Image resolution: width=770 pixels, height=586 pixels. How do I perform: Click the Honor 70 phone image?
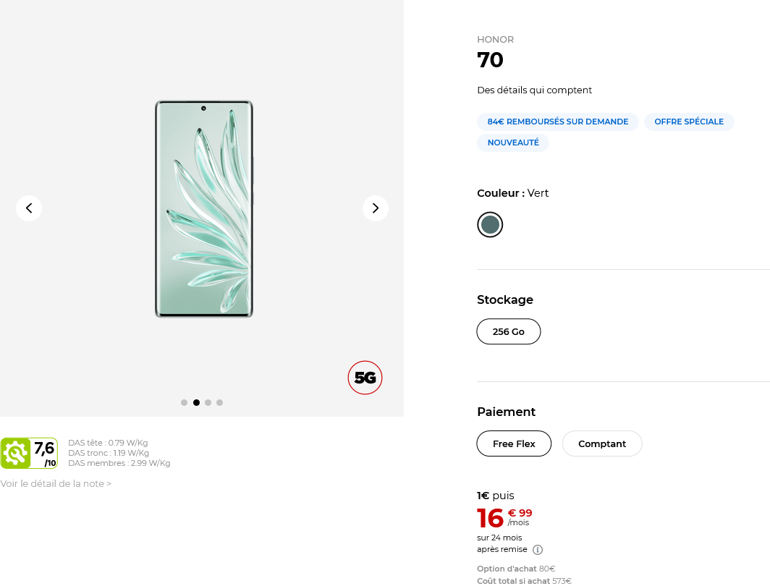pos(204,208)
